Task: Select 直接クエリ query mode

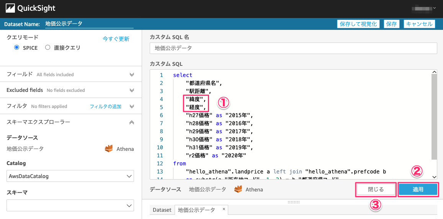Action: click(x=48, y=48)
